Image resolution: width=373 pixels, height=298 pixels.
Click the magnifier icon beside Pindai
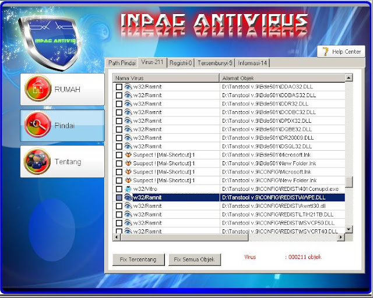pos(37,125)
